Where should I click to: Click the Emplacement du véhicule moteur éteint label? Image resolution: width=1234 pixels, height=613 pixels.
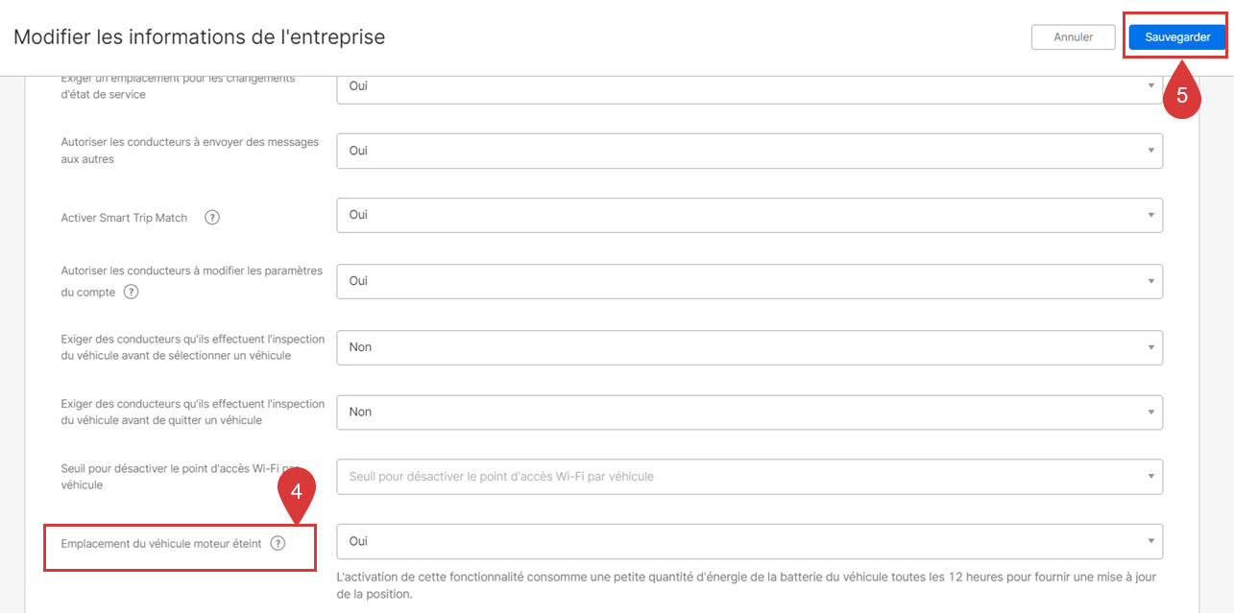point(160,544)
